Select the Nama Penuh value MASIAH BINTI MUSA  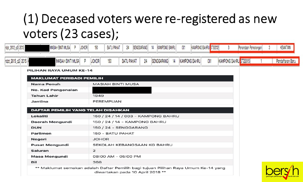[116, 84]
